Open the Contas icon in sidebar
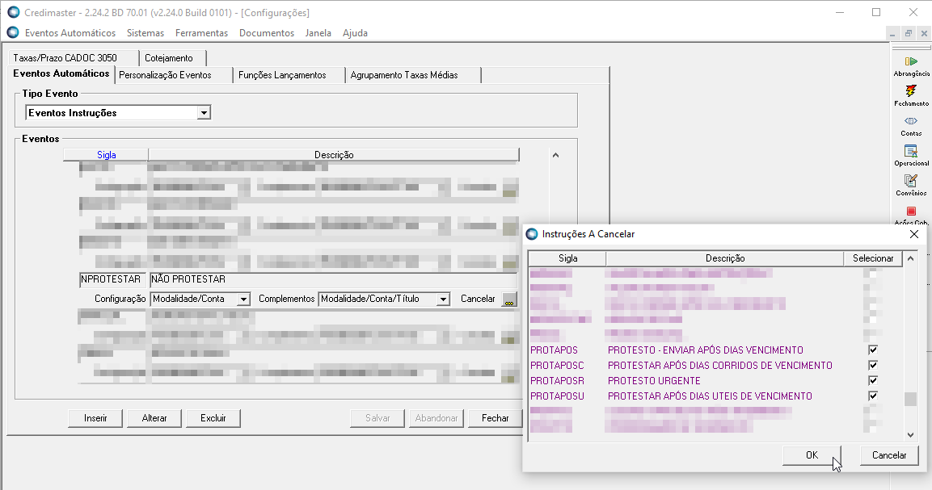Viewport: 932px width, 490px height. pyautogui.click(x=911, y=126)
